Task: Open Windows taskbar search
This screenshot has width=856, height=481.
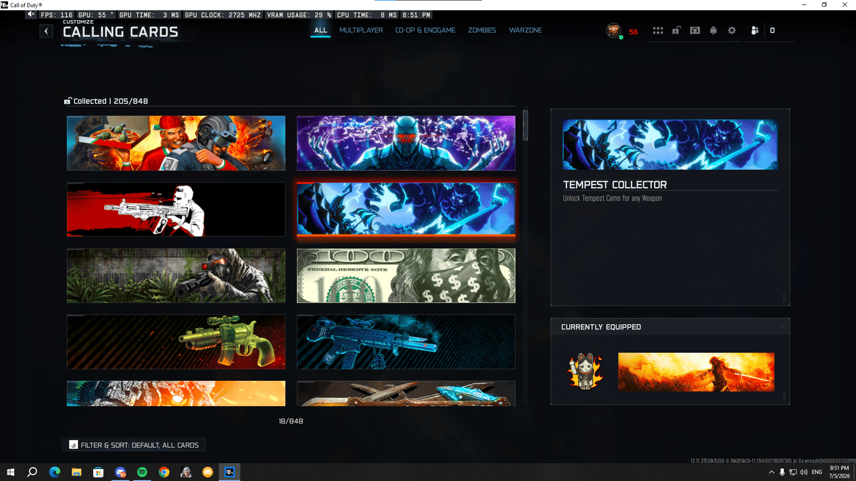Action: point(32,472)
